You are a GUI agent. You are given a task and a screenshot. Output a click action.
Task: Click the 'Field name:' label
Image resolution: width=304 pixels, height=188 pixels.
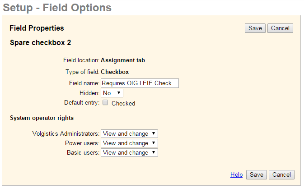(x=84, y=83)
